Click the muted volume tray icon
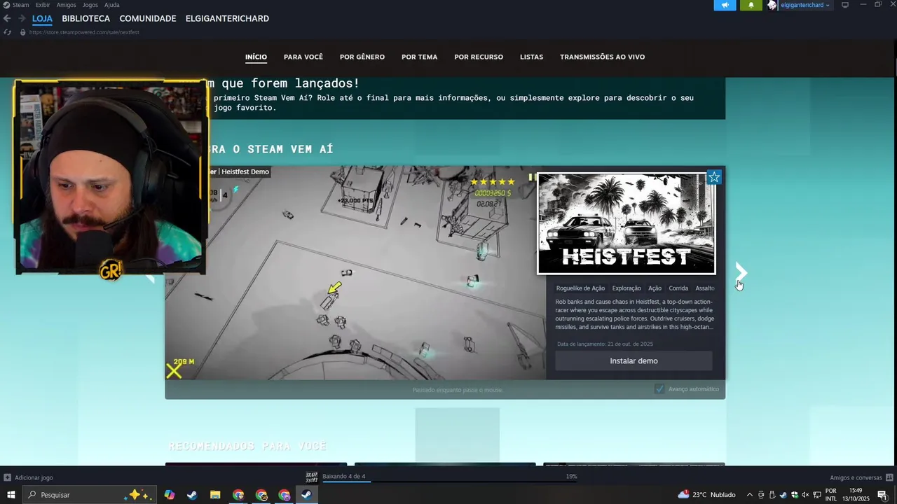Screen dimensions: 897x504 point(805,495)
